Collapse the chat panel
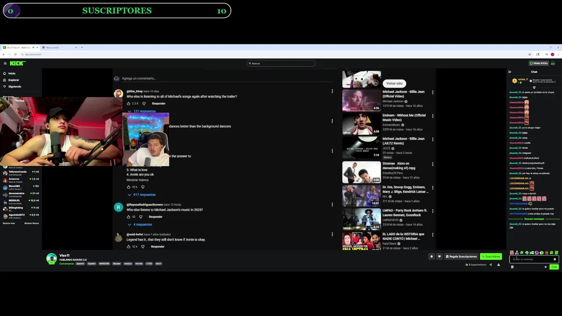562x316 pixels. click(x=510, y=72)
